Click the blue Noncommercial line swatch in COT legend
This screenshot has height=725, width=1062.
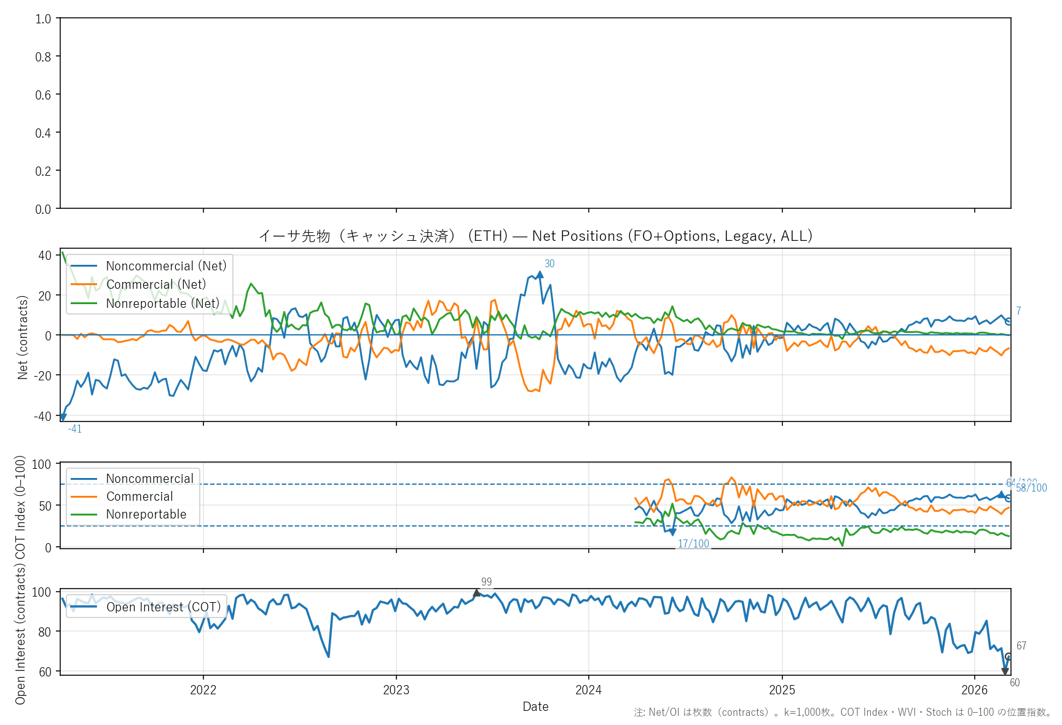[x=84, y=479]
